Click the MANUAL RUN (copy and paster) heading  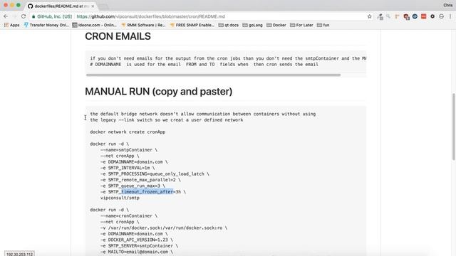click(x=158, y=92)
